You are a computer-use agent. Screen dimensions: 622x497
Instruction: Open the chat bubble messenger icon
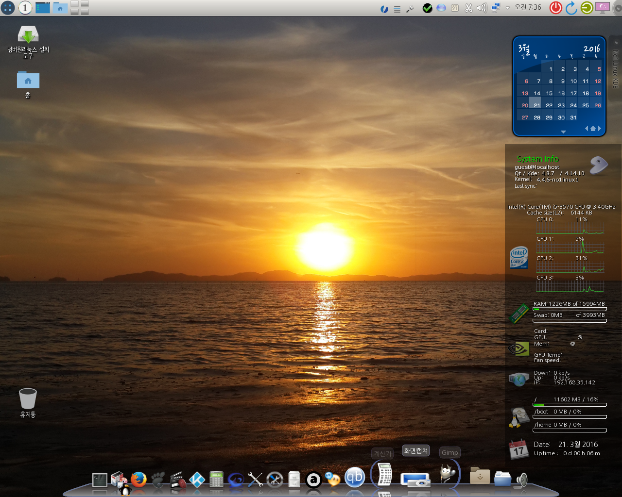click(333, 480)
